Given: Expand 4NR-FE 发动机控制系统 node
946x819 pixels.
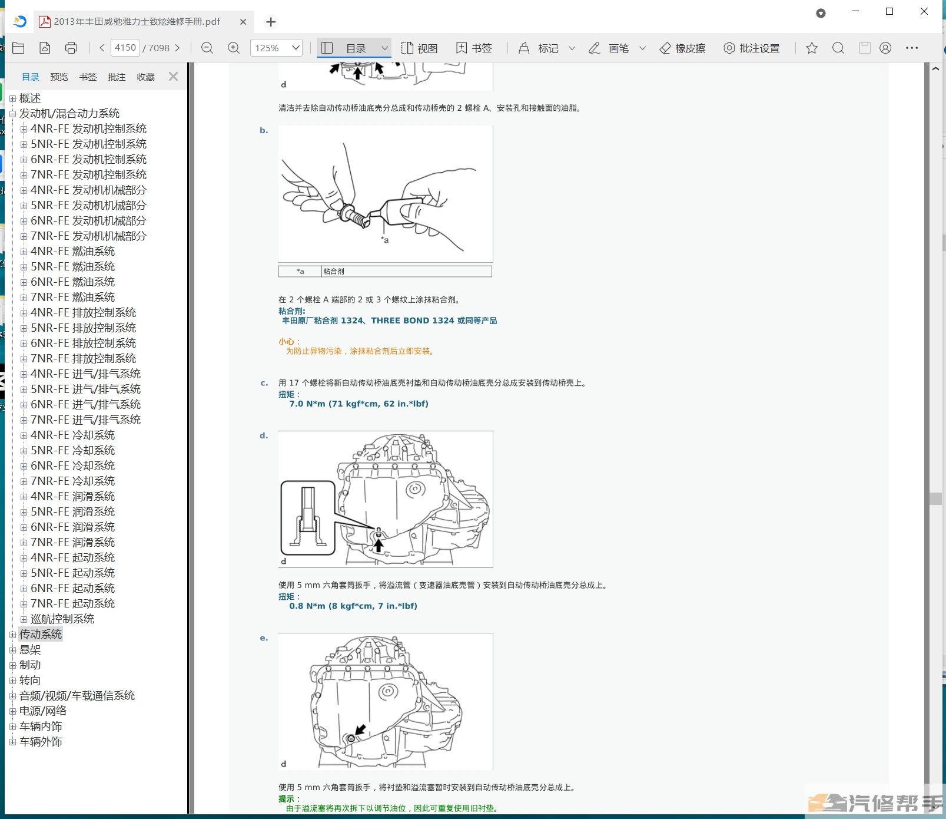Looking at the screenshot, I should [x=24, y=129].
